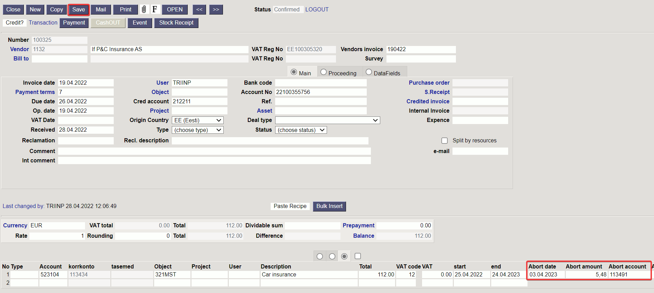Open the Origin Country dropdown
Image resolution: width=654 pixels, height=293 pixels.
pos(198,120)
